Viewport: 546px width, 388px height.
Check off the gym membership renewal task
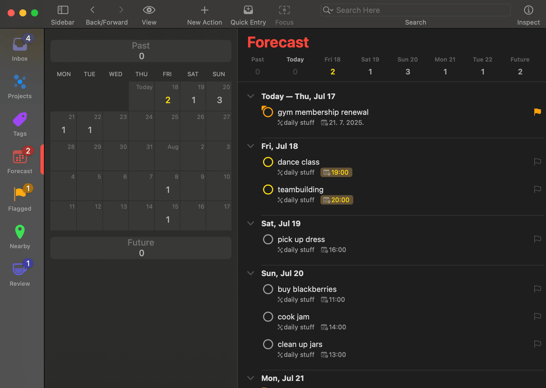(x=268, y=112)
